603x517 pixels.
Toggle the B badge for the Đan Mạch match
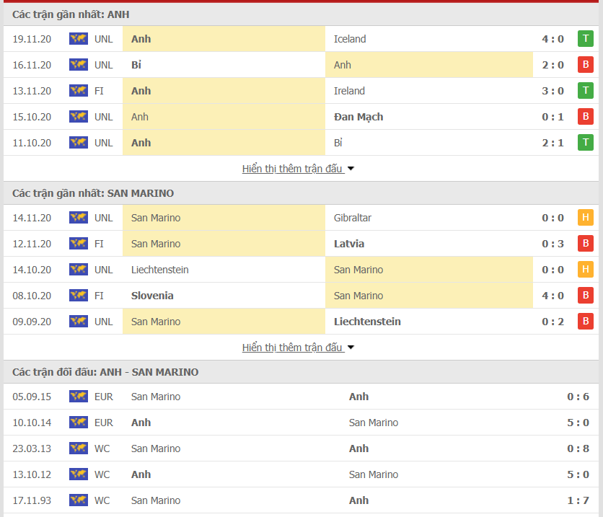pyautogui.click(x=585, y=117)
